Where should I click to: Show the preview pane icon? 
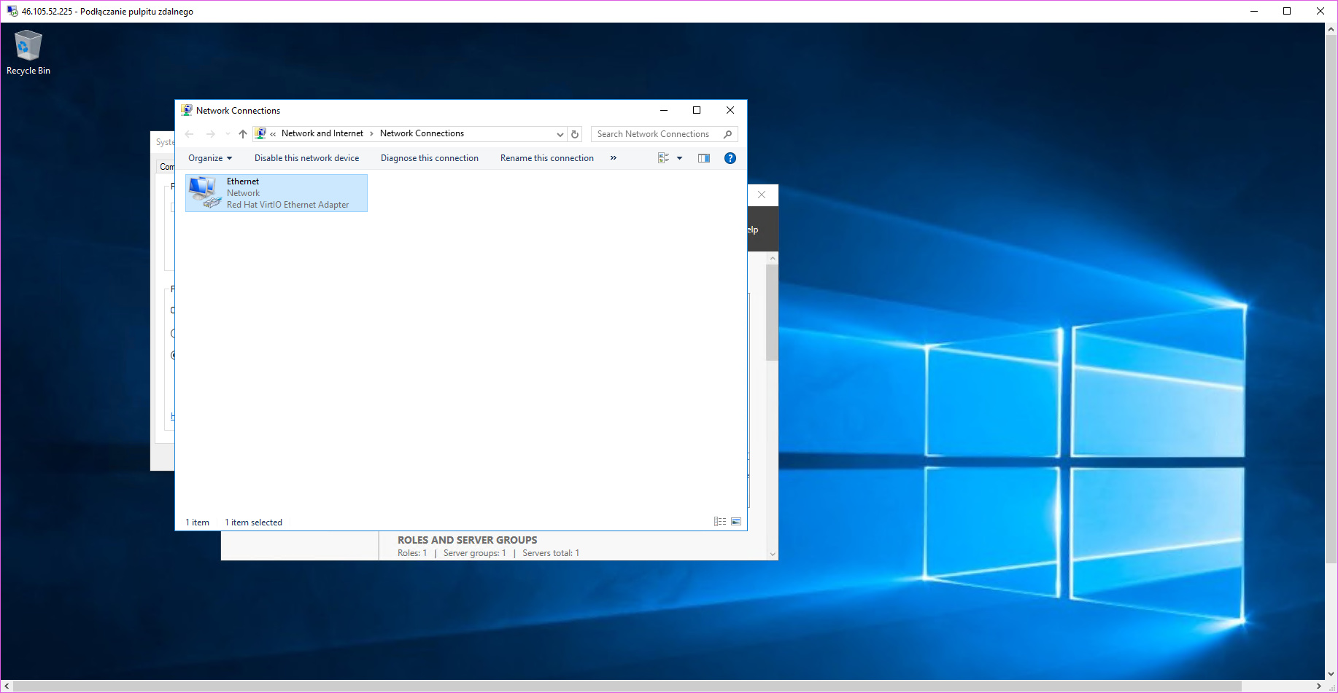(x=704, y=158)
